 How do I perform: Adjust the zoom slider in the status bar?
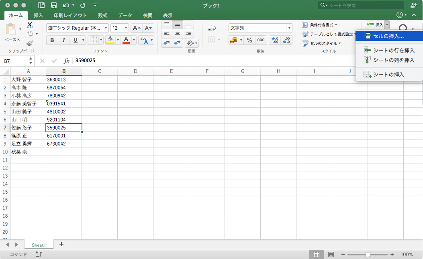tap(368, 254)
